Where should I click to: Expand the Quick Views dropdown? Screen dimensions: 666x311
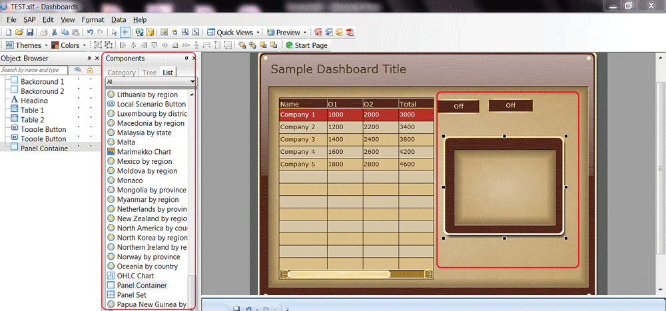[234, 32]
